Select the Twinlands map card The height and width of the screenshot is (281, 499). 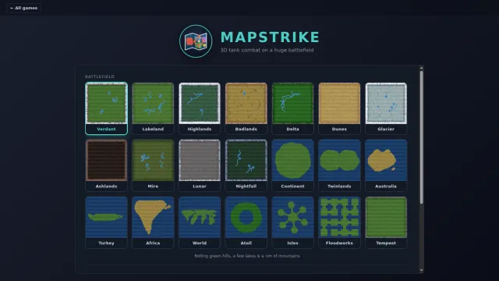[x=339, y=165]
